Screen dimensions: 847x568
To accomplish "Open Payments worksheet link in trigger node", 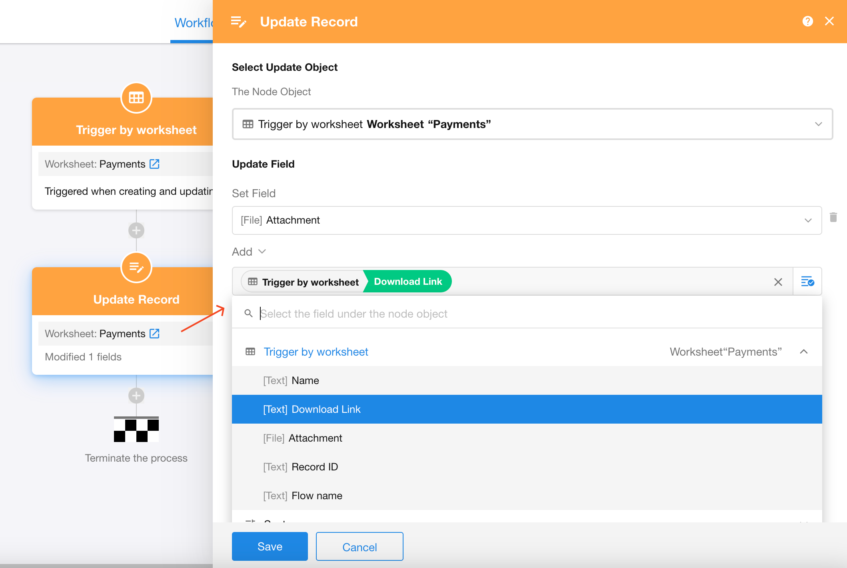I will click(x=154, y=164).
